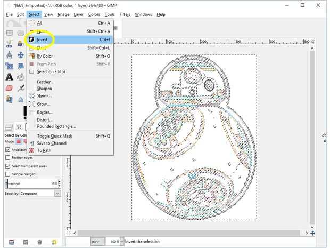
Task: Toggle quick mask button beside horizontal scrollbar
Action: tap(69, 233)
